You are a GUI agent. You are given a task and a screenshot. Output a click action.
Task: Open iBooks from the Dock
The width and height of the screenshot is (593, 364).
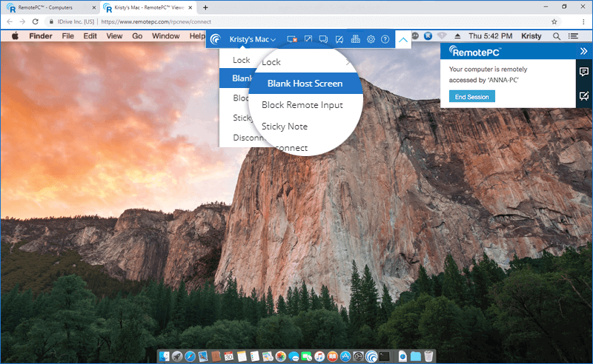(x=332, y=356)
